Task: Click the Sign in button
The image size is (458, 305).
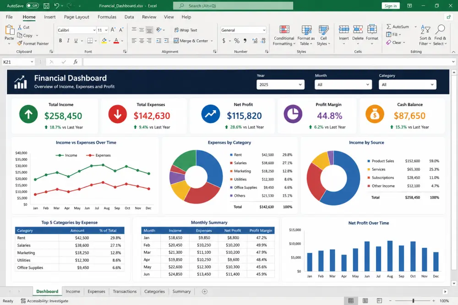Action: [391, 5]
